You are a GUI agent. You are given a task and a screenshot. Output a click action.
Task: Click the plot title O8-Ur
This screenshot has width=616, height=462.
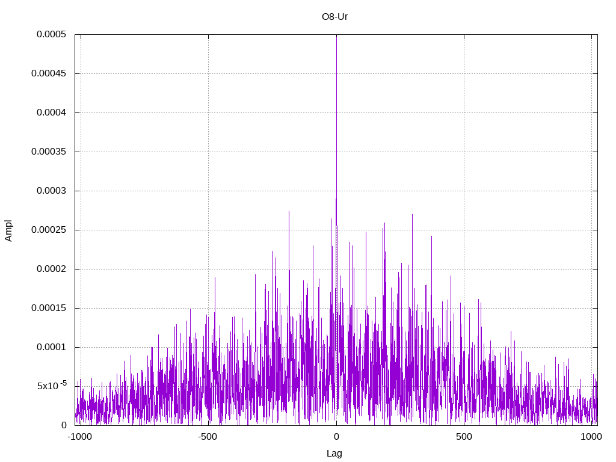(334, 17)
